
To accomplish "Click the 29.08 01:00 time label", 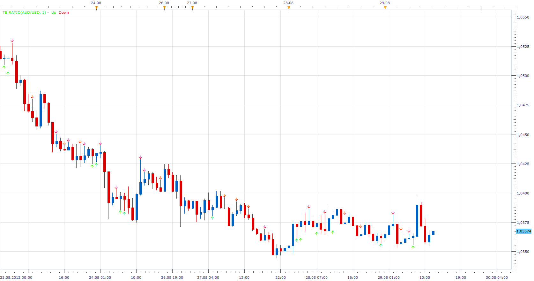I will [389, 277].
